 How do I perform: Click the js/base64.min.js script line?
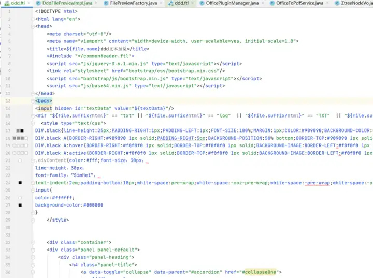point(136,86)
